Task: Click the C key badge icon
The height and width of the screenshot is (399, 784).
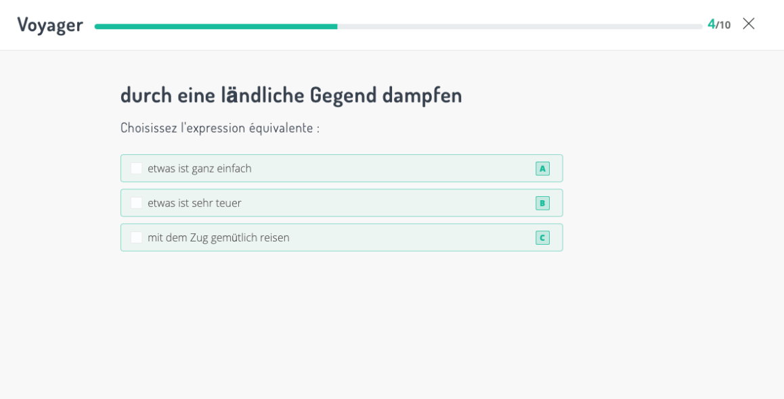Action: [x=542, y=237]
